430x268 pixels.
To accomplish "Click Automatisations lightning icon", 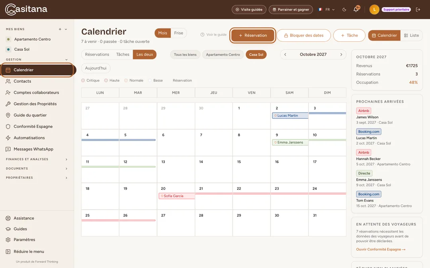I will [8, 138].
